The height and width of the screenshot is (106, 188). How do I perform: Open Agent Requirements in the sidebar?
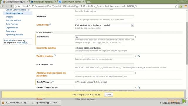point(14,35)
